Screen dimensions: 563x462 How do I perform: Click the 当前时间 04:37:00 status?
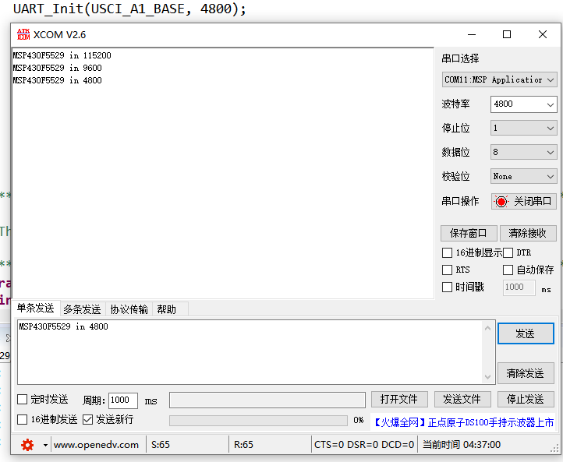(x=462, y=445)
